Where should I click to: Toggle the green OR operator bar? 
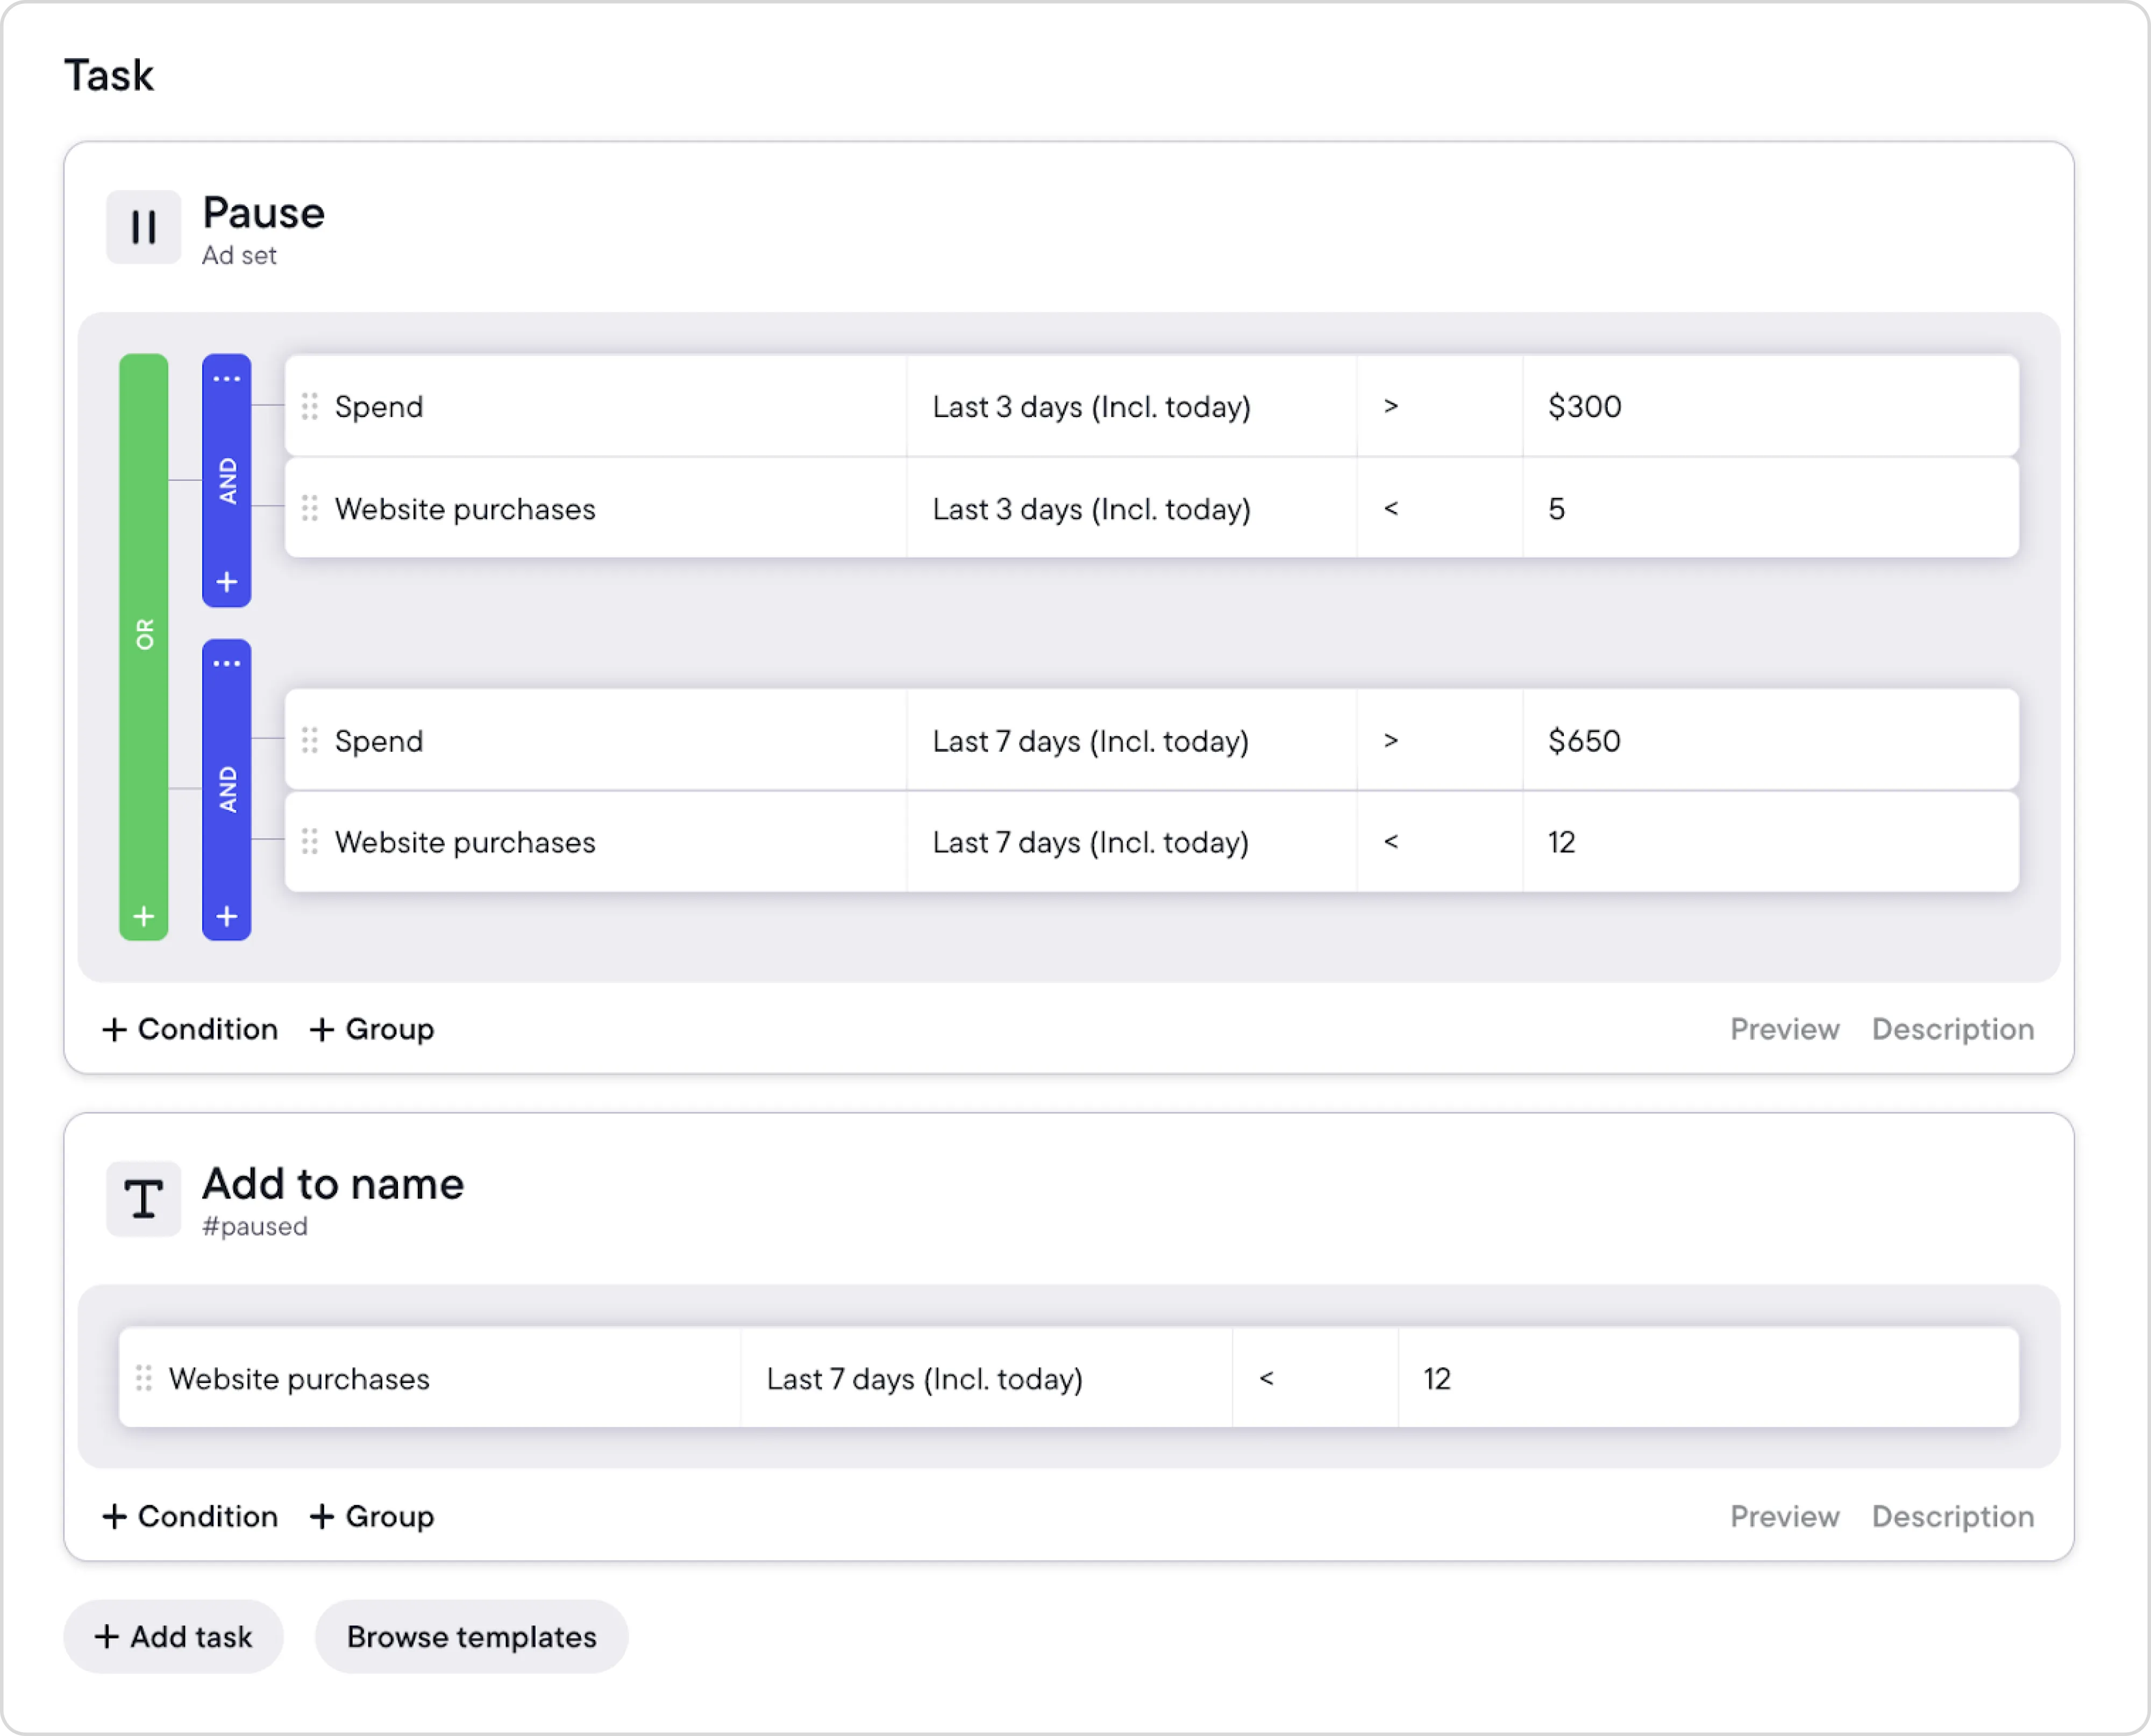click(144, 634)
